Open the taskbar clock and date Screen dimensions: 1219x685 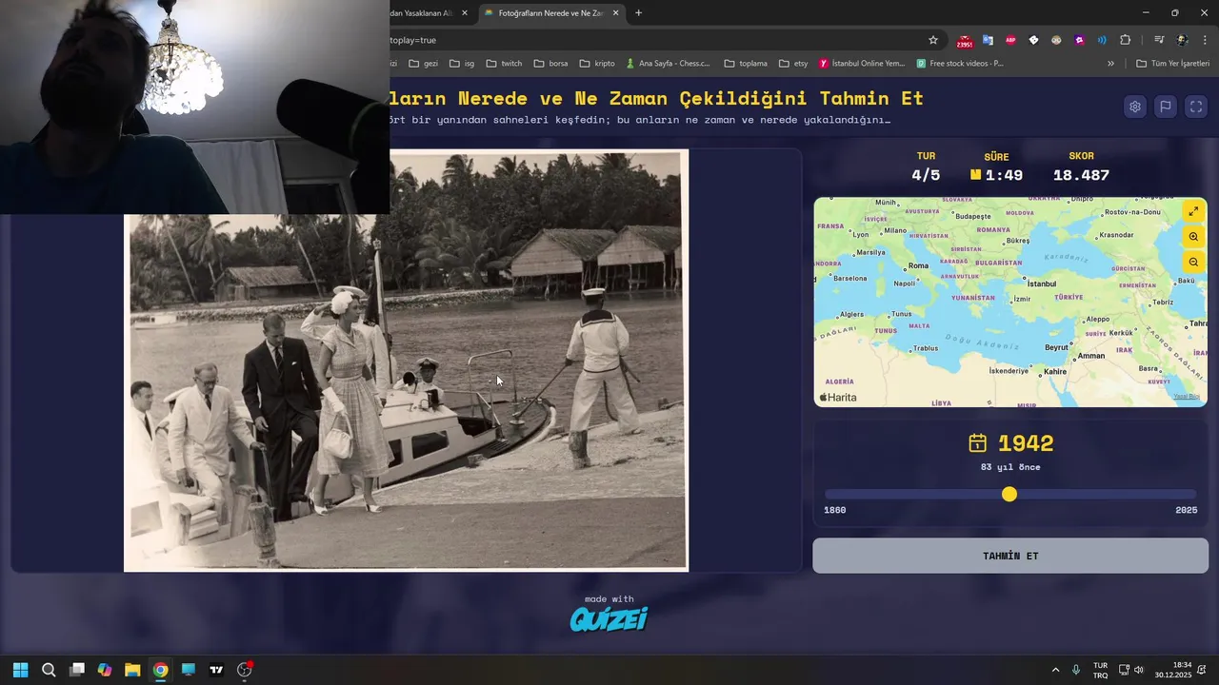click(x=1173, y=670)
